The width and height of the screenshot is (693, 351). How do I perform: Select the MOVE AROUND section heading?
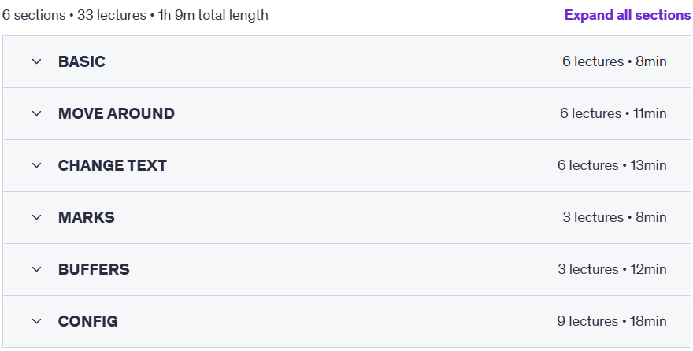[x=117, y=113]
